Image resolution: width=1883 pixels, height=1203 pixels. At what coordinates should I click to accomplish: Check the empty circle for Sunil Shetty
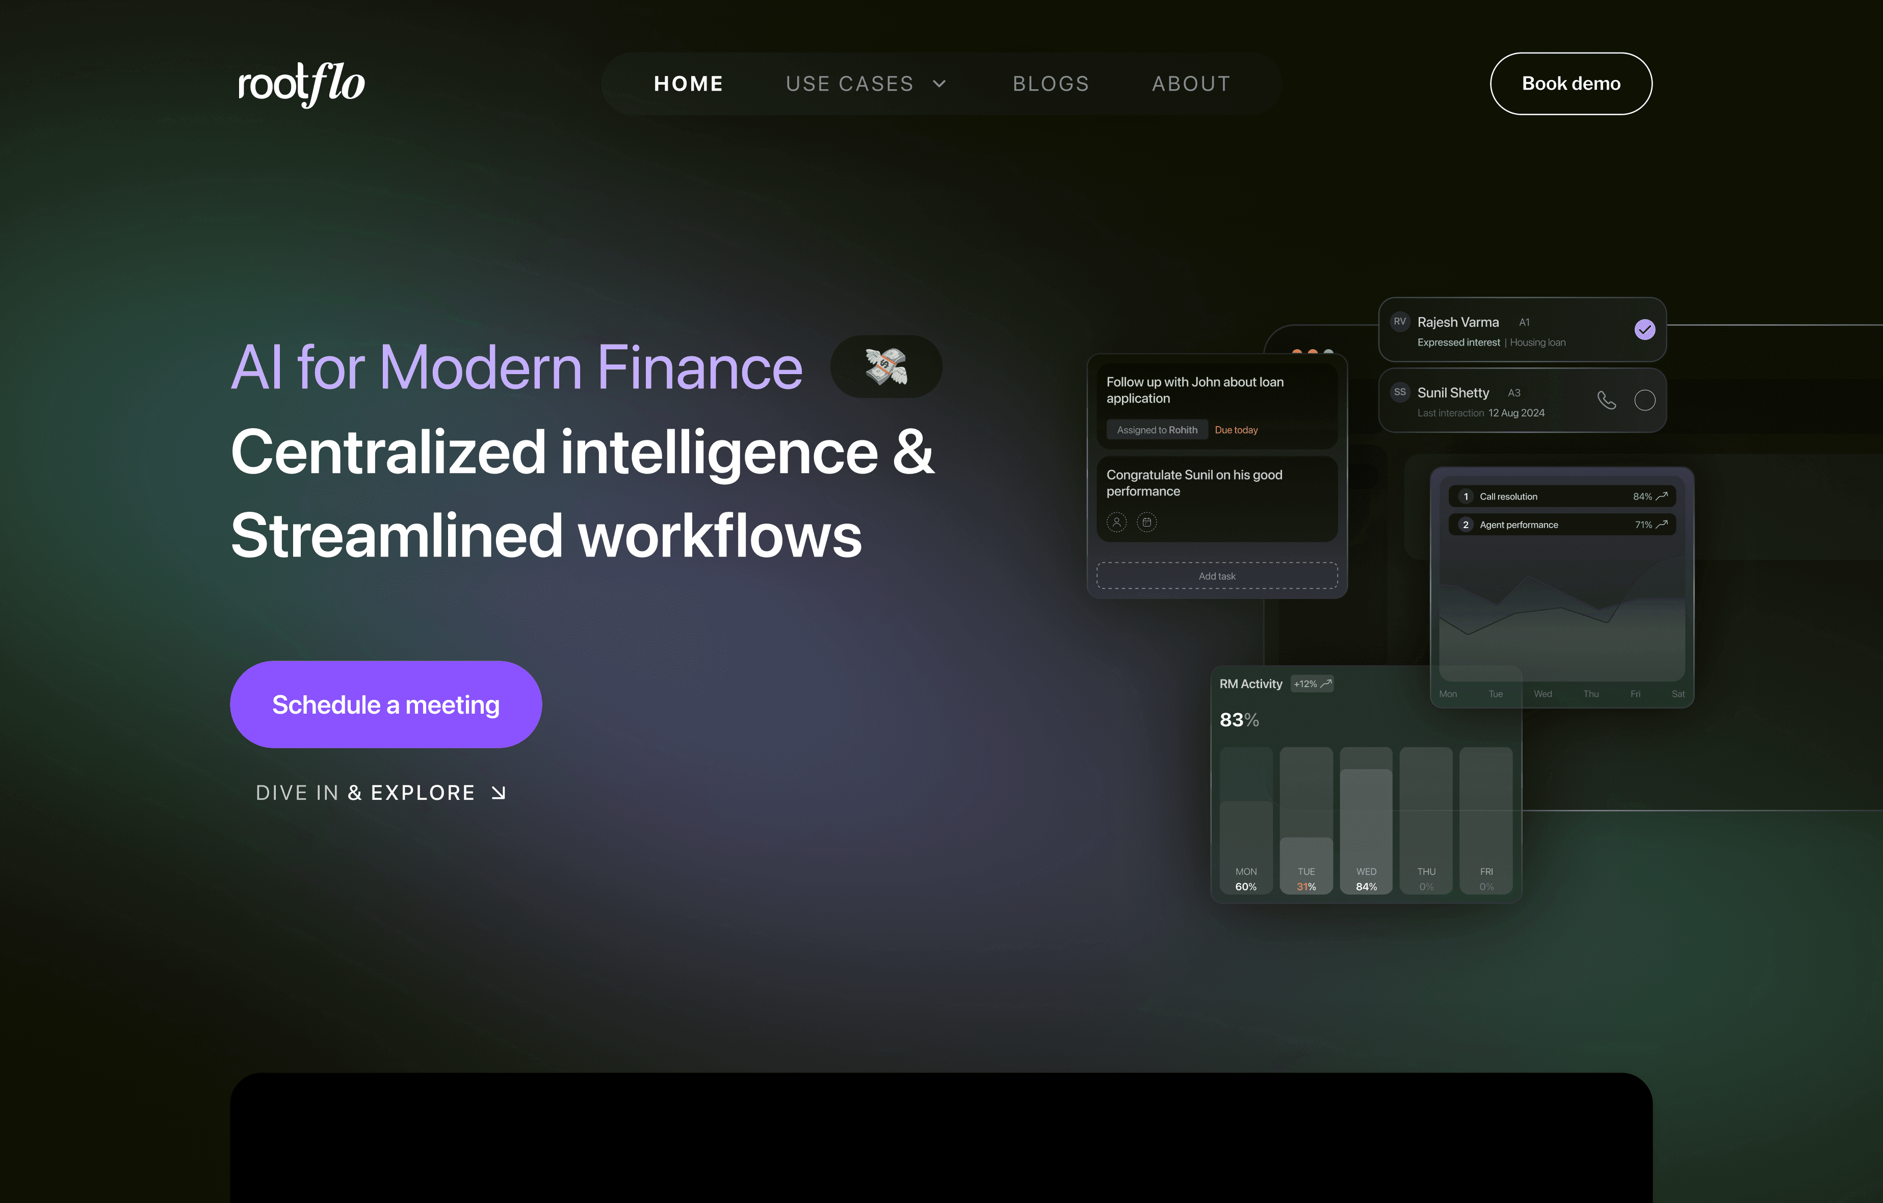pos(1644,401)
